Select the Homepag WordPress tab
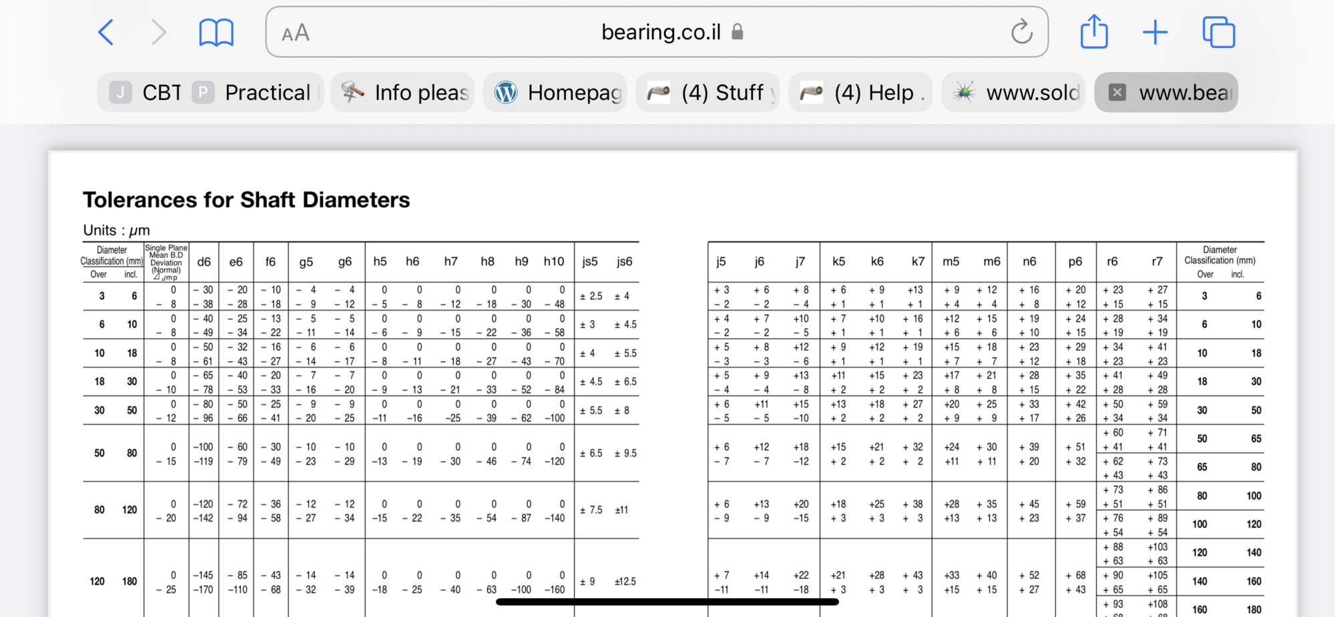 (556, 92)
